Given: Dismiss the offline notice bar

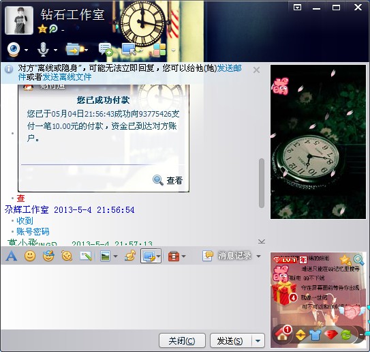Looking at the screenshot, I should (x=256, y=70).
